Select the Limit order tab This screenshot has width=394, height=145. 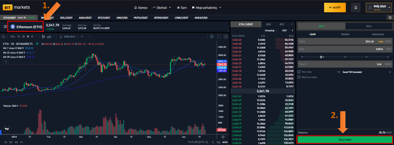click(313, 34)
